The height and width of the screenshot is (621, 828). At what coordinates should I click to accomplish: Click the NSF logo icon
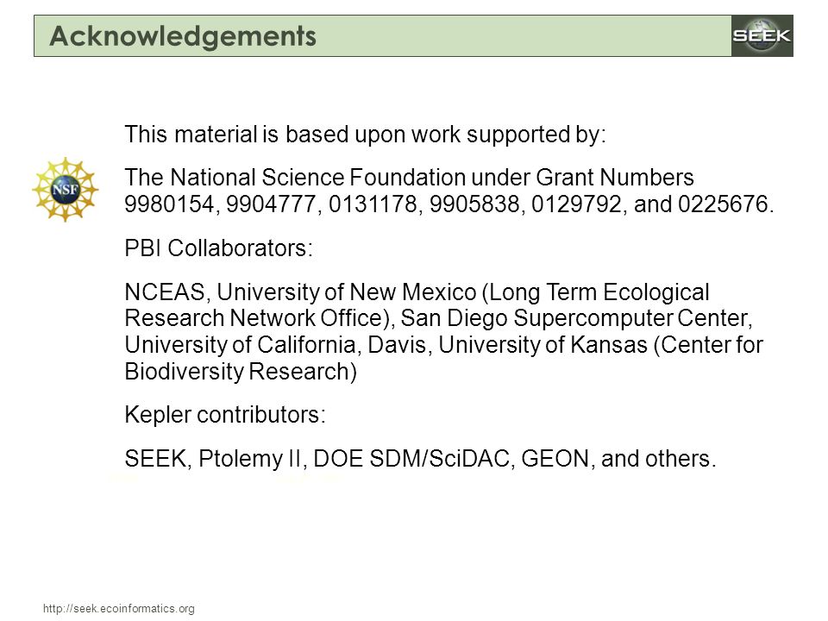point(65,189)
